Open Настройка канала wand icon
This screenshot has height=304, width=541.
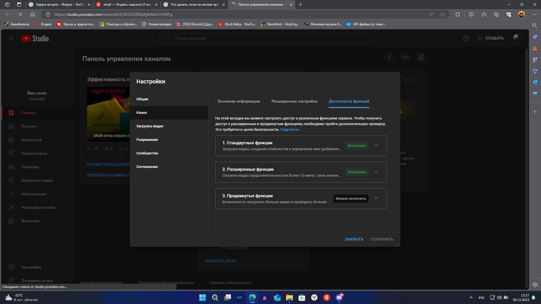pos(11,207)
